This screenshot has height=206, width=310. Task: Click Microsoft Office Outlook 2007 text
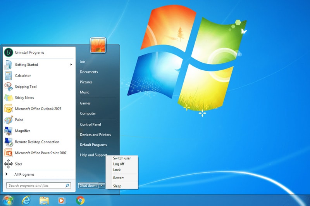(x=38, y=109)
